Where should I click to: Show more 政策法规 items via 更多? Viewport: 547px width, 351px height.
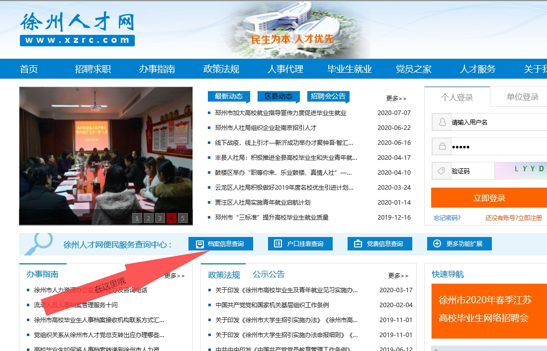398,276
